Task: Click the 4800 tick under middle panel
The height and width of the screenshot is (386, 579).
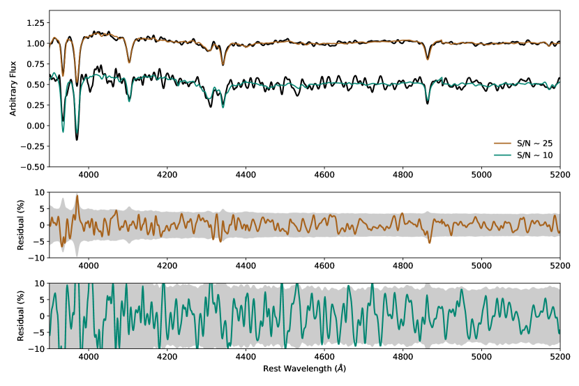Action: click(x=403, y=265)
